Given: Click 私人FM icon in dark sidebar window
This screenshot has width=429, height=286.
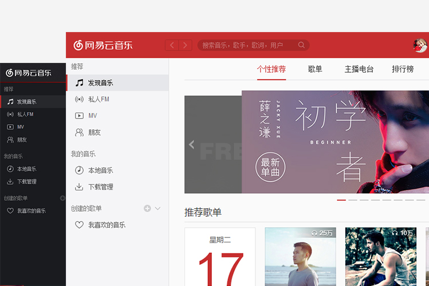Looking at the screenshot, I should point(10,114).
